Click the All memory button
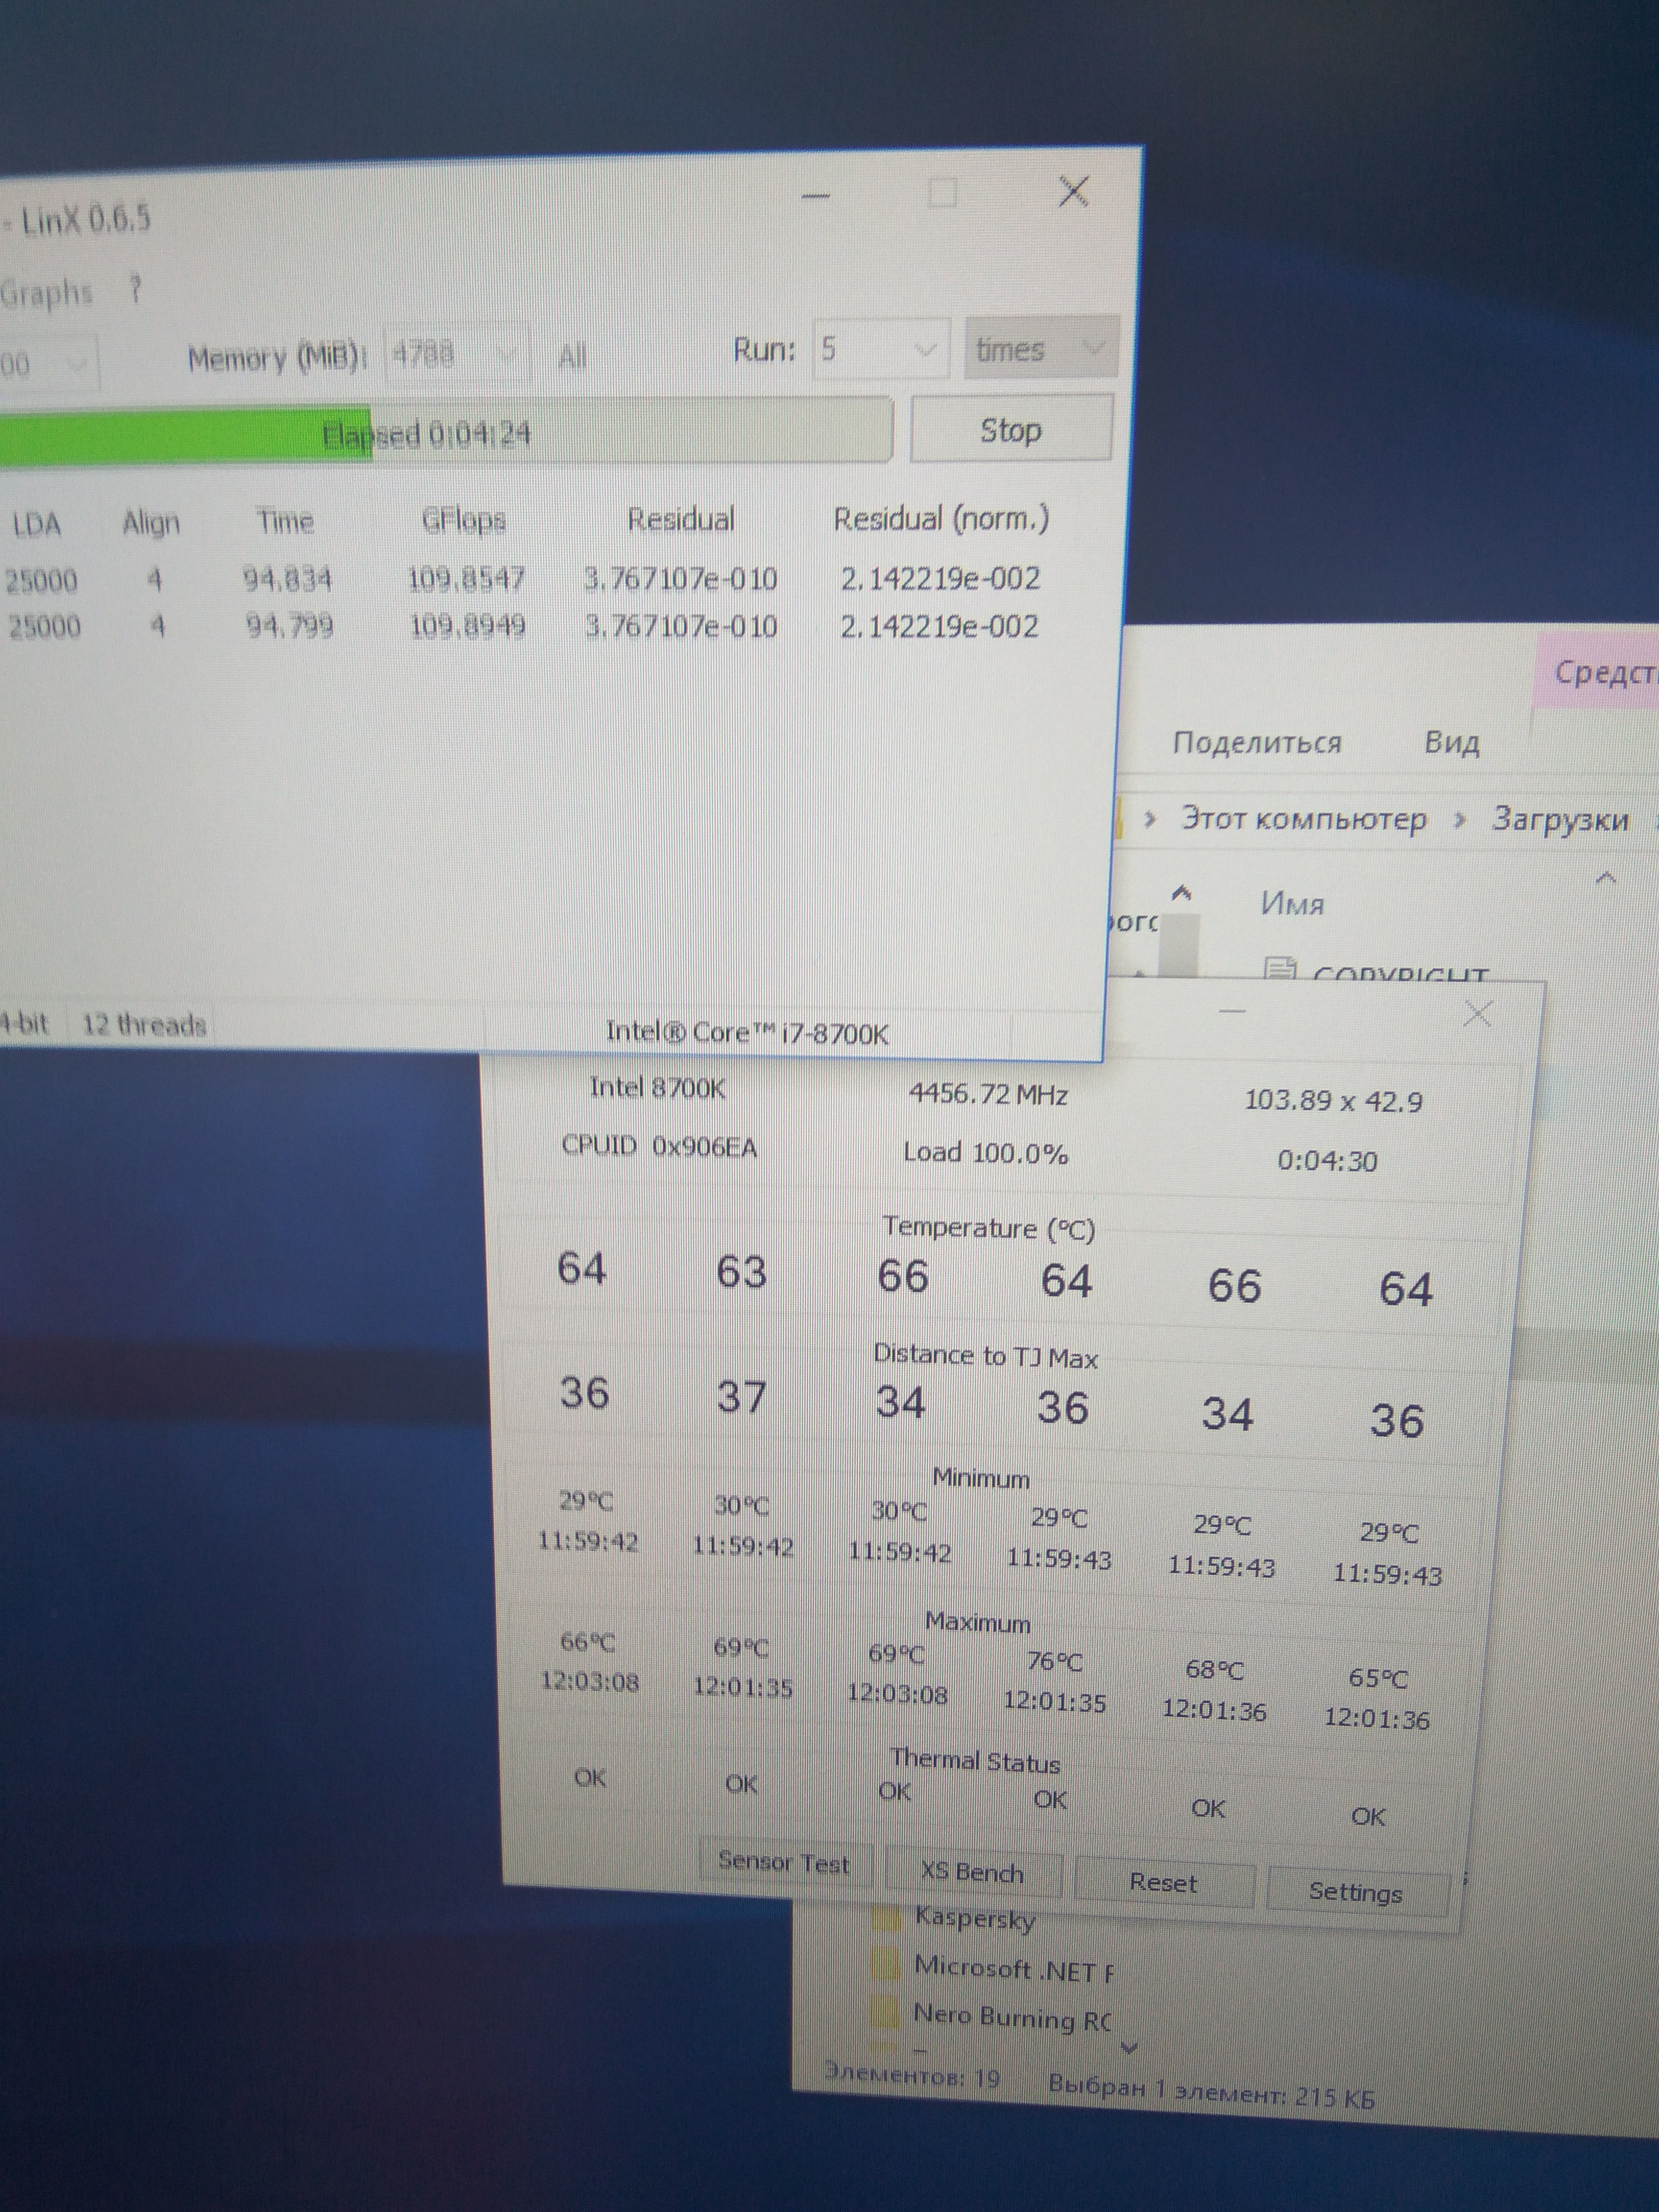The image size is (1659, 2212). 572,356
